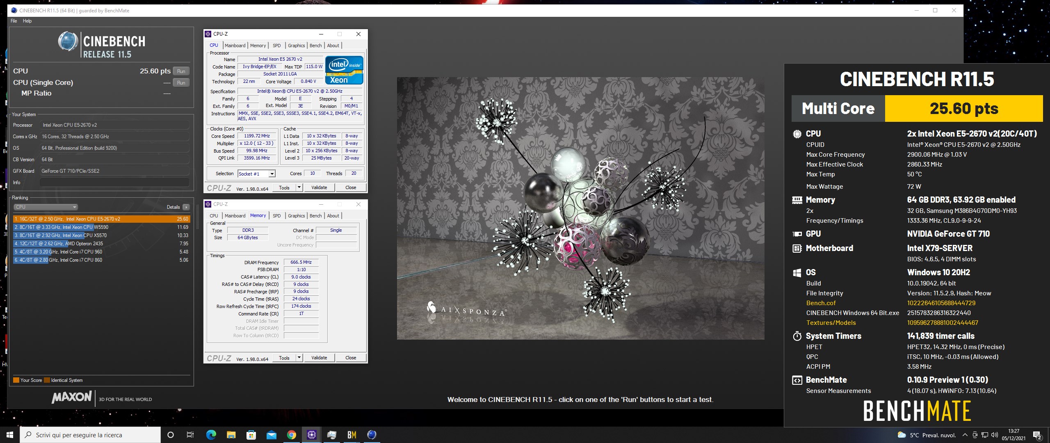Select the 16C/32T Xeon E5-2670 v2 ranking row
Viewport: 1050px width, 443px height.
101,219
